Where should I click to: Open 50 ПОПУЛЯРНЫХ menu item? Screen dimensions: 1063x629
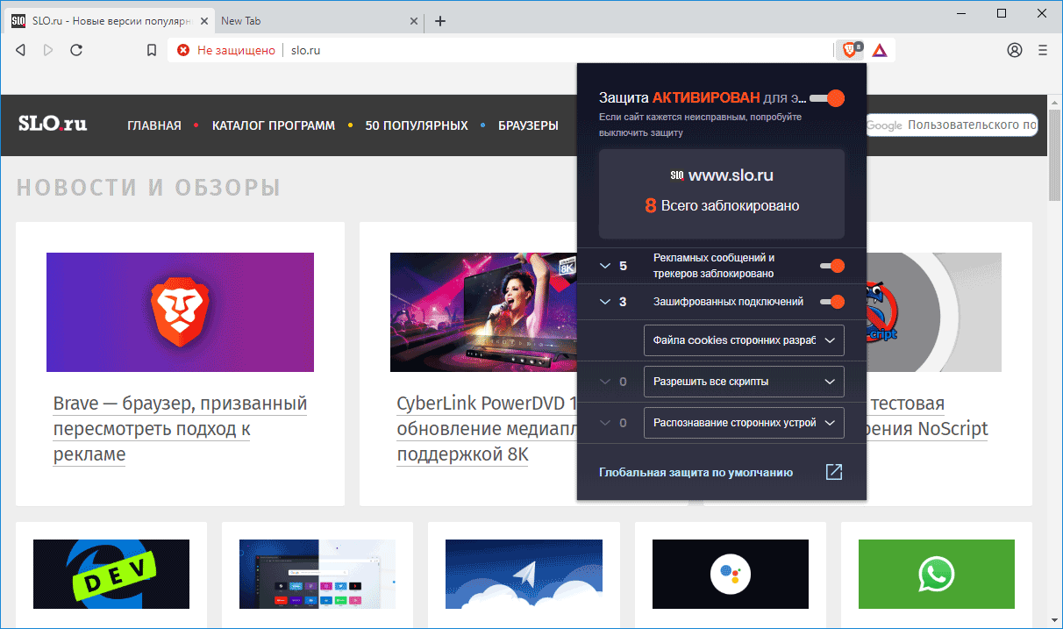point(417,125)
